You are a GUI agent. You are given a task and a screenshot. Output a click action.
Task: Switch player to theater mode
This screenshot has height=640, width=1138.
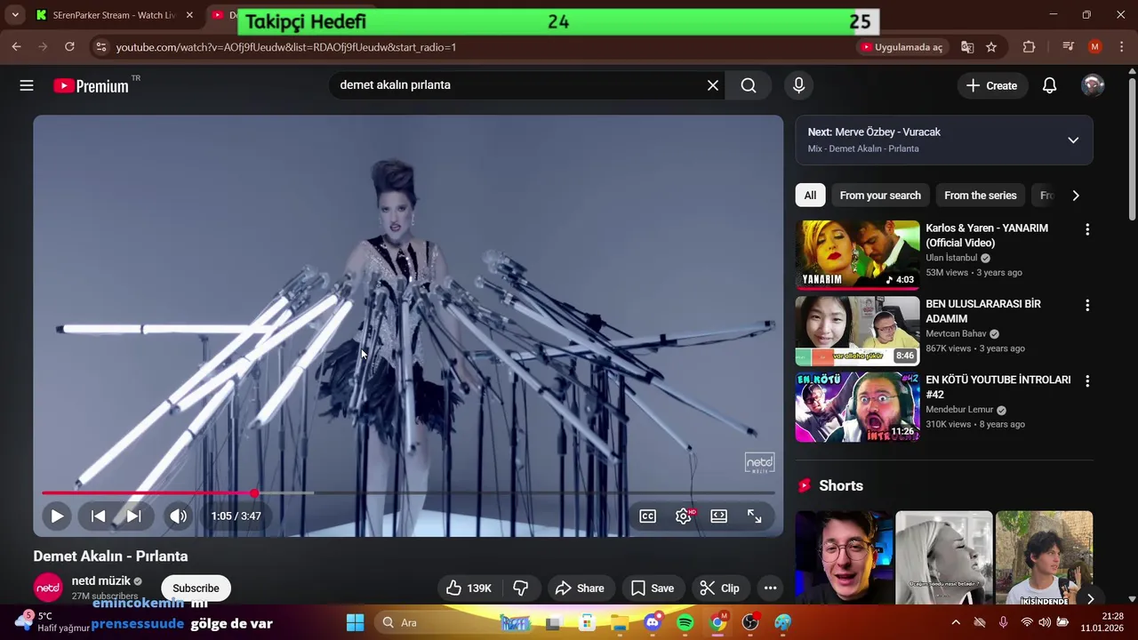pos(719,516)
